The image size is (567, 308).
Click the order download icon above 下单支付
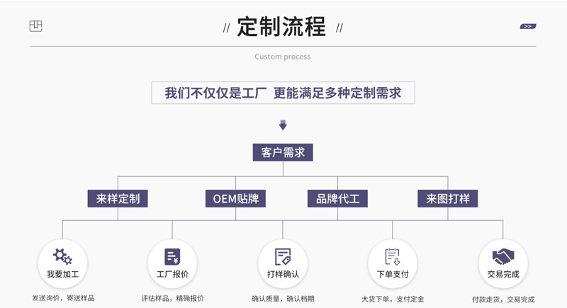pos(393,257)
